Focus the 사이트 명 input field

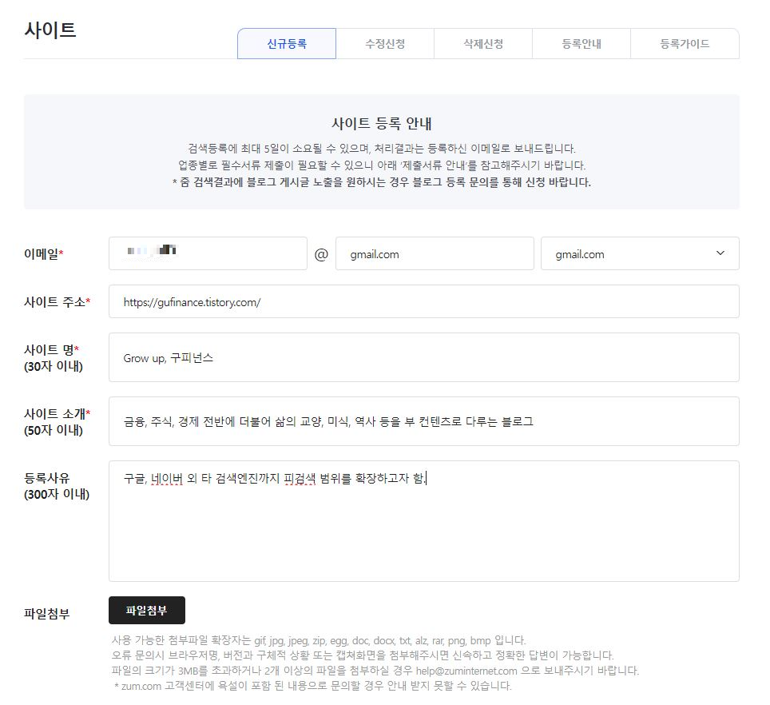click(x=424, y=357)
